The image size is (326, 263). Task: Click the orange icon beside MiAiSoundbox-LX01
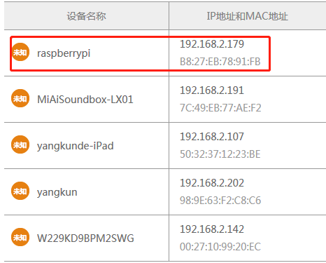pos(20,98)
